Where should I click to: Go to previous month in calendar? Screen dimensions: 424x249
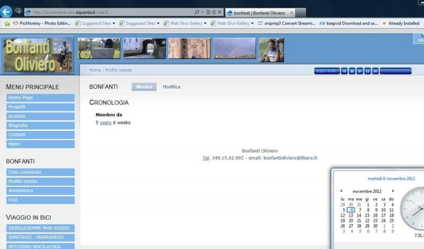click(x=341, y=191)
